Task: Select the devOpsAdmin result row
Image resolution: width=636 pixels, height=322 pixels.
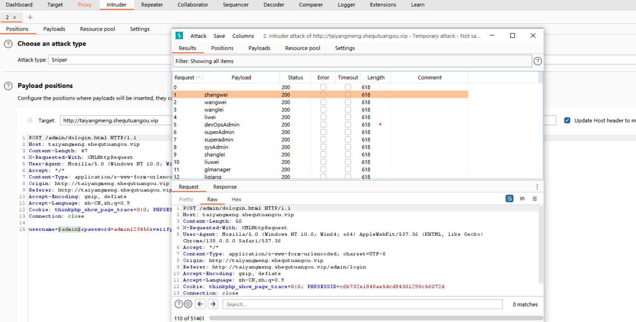Action: tap(320, 124)
